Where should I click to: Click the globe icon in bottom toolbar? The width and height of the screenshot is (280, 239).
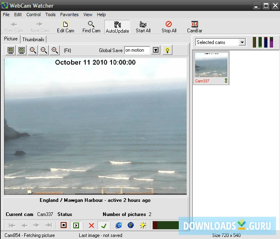(x=131, y=225)
